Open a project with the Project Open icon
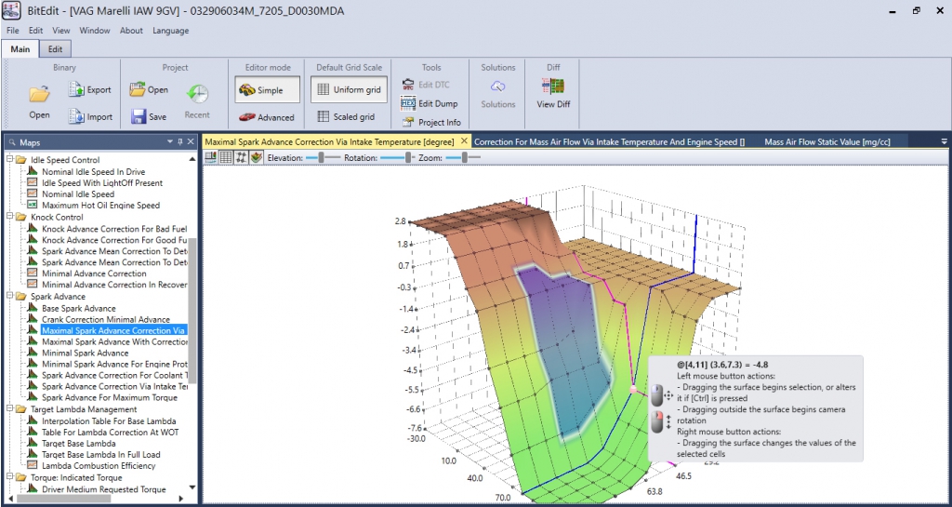 click(138, 89)
